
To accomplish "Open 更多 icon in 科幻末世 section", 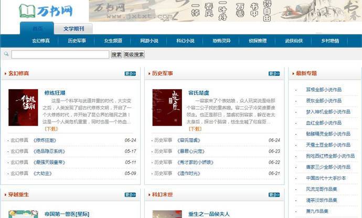I will pyautogui.click(x=274, y=195).
